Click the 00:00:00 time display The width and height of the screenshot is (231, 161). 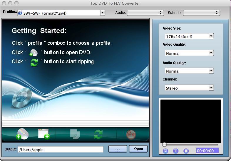(x=207, y=151)
